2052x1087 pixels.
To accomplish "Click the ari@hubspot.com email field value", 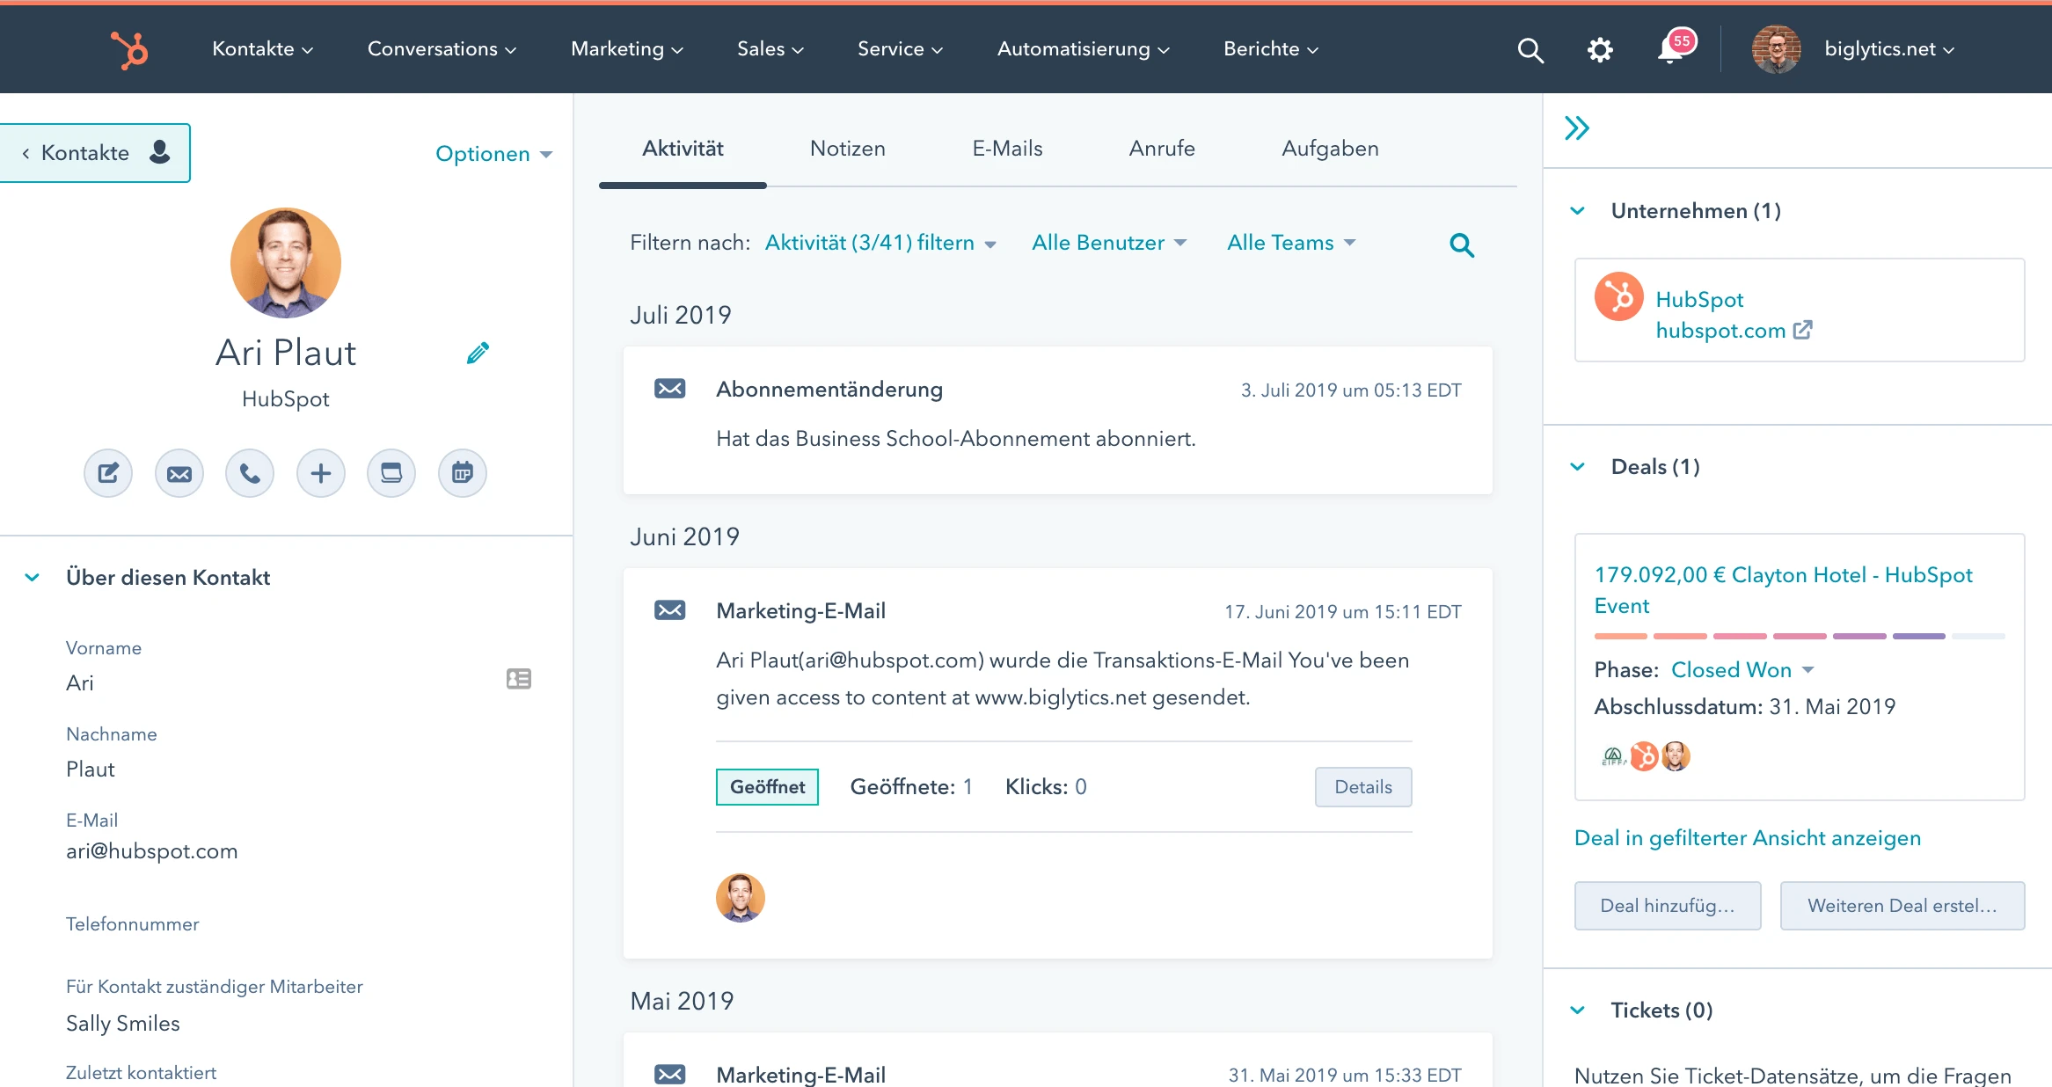I will click(x=152, y=851).
